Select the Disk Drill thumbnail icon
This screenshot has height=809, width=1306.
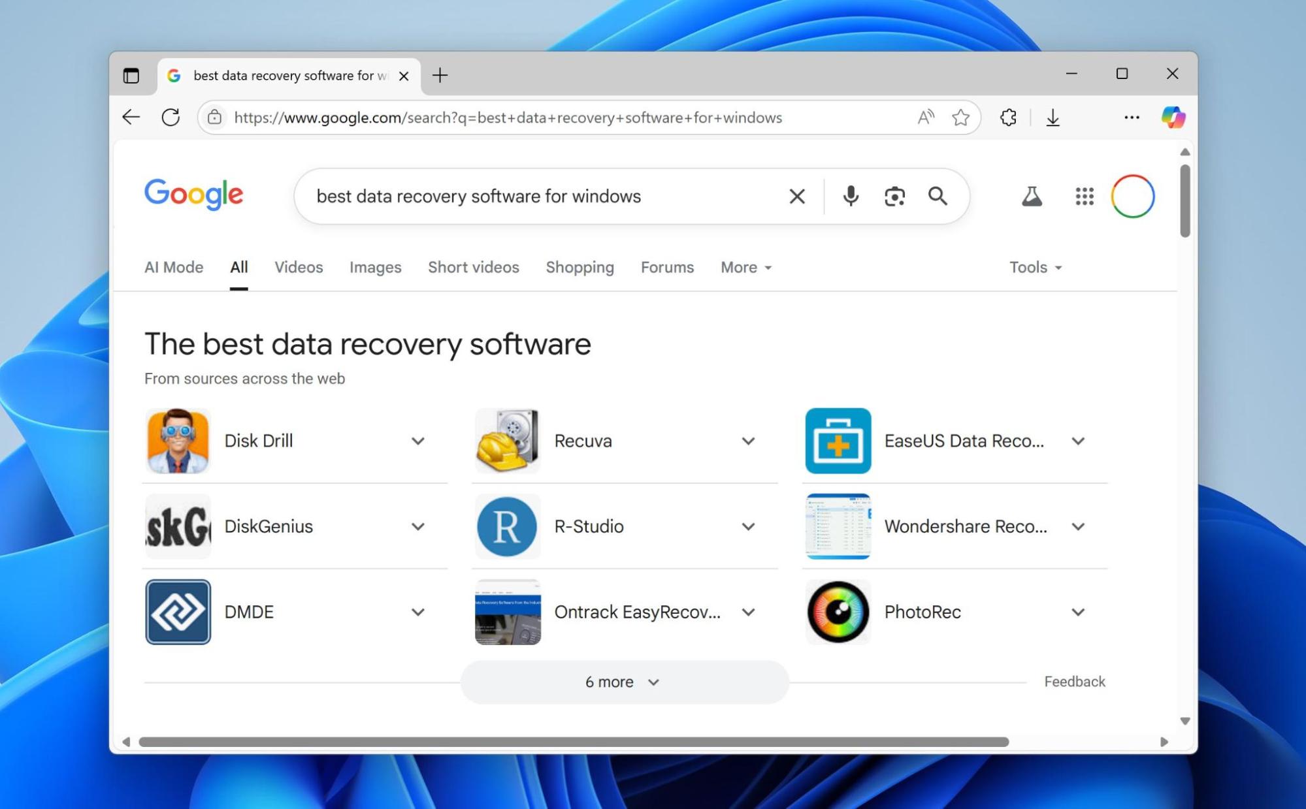pos(177,440)
